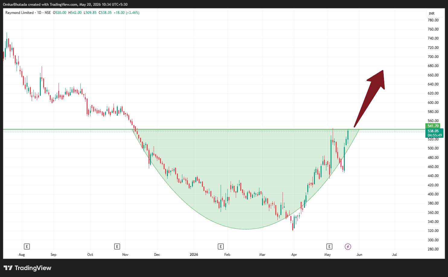
Task: Click the 780.00 price axis label
Action: [433, 20]
